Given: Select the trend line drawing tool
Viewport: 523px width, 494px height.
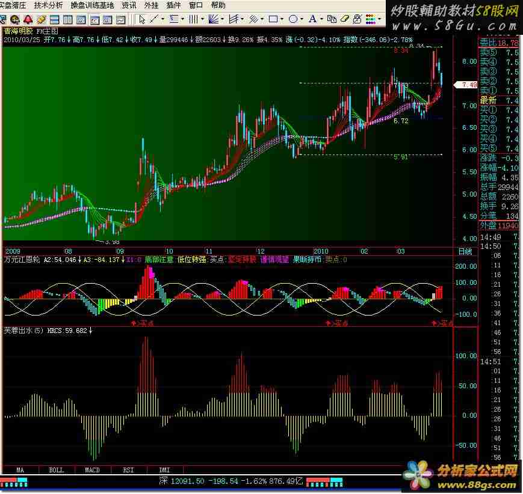Looking at the screenshot, I should 153,19.
